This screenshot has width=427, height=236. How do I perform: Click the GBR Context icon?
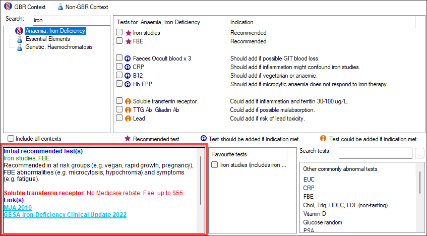[8, 7]
